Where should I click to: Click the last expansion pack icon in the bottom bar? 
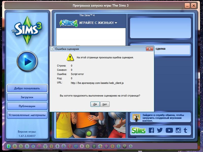(x=131, y=146)
